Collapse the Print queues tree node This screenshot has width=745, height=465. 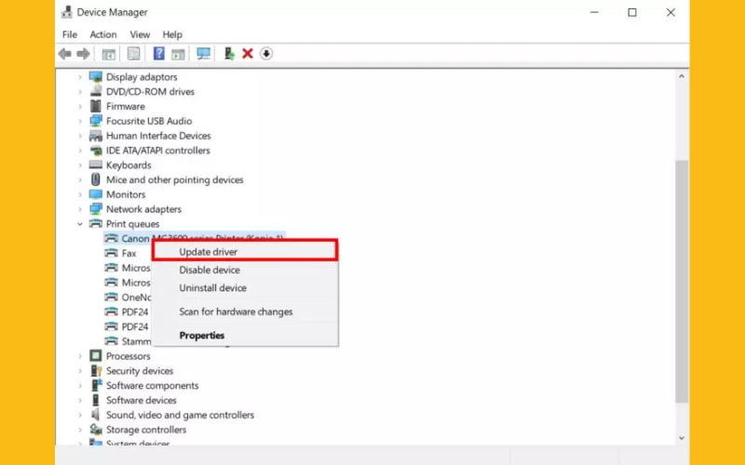81,224
